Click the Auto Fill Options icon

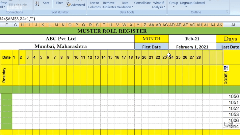pos(226,68)
